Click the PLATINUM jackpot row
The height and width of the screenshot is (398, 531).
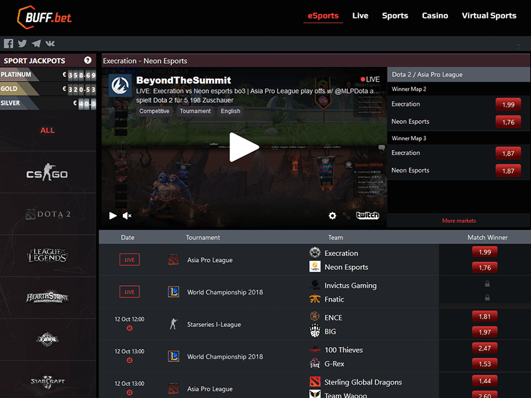(x=48, y=74)
